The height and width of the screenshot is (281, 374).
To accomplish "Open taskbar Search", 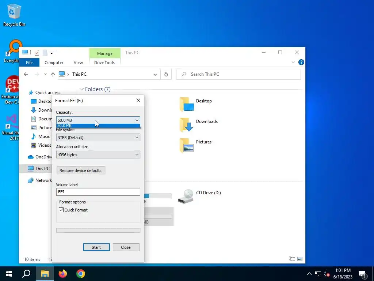I will pos(26,274).
